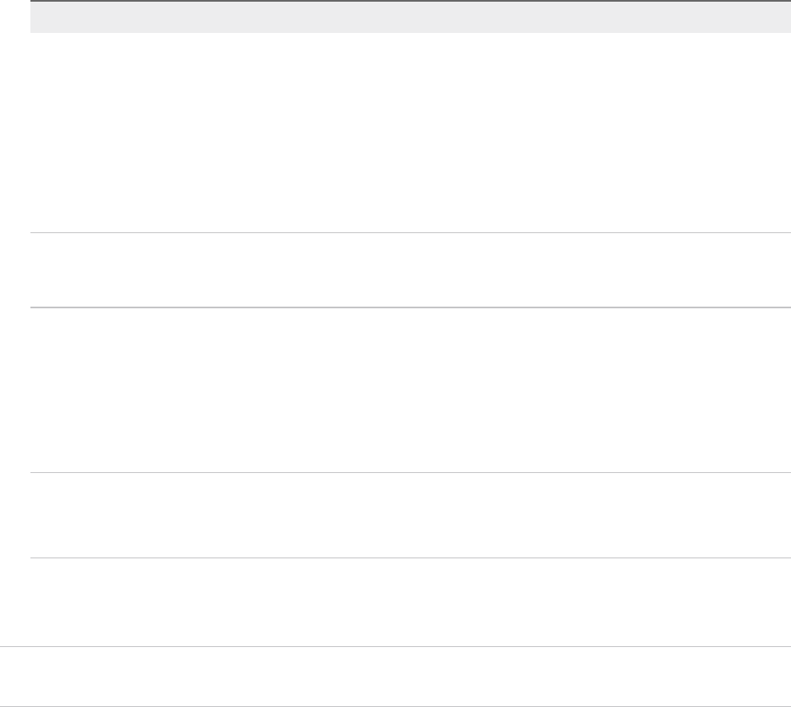Image resolution: width=791 pixels, height=707 pixels.
Task: Click the divider line below the third row
Action: coord(404,472)
